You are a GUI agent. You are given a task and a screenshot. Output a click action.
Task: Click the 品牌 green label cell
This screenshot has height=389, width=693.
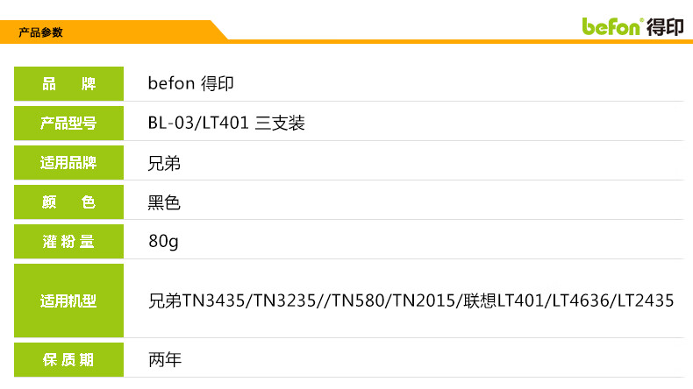(x=68, y=84)
